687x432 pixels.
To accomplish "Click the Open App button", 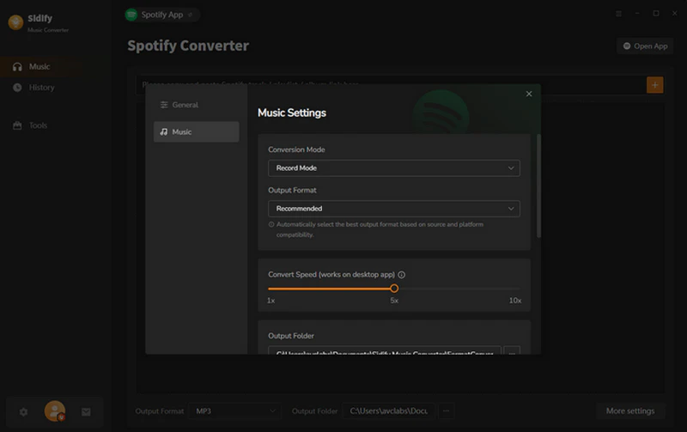I will click(645, 46).
